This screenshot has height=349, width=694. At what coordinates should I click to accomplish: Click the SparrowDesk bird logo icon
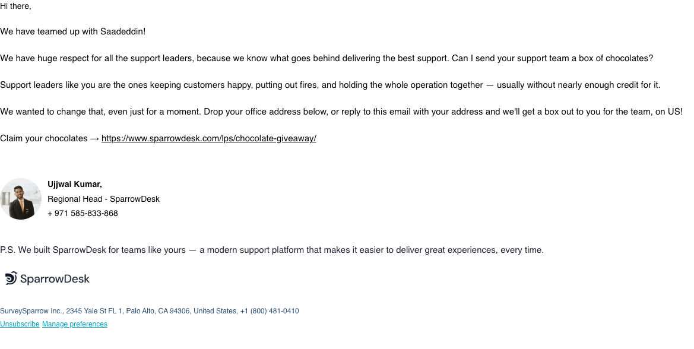point(11,278)
